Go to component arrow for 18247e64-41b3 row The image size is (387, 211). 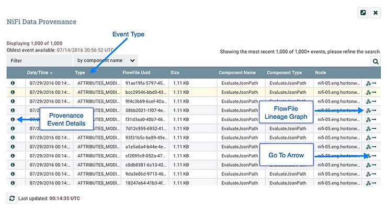(x=374, y=183)
